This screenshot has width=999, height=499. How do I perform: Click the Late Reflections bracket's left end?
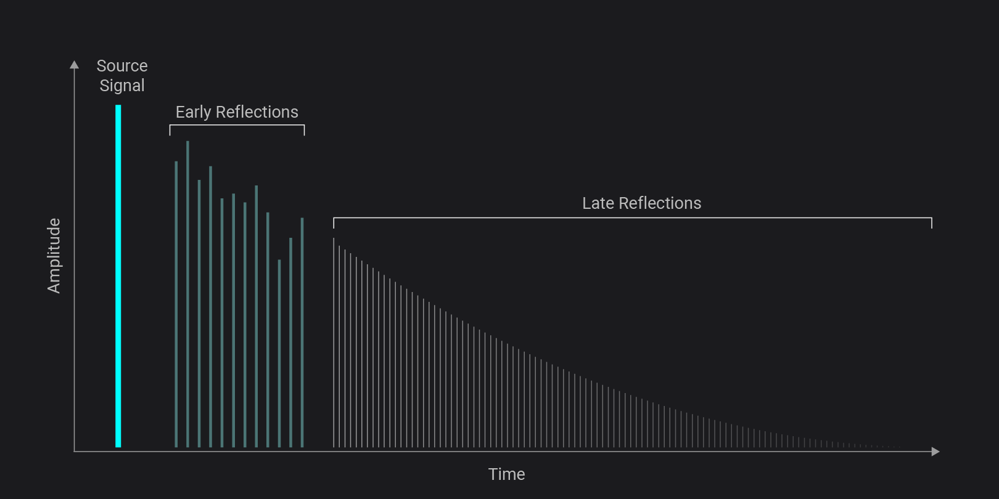point(334,223)
